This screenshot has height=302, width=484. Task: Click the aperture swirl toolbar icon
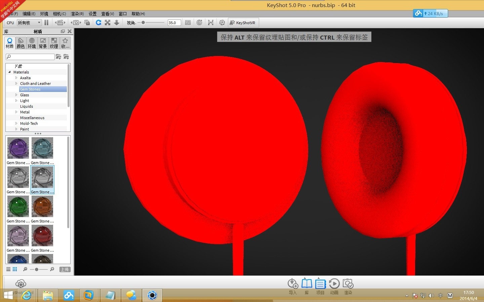pyautogui.click(x=222, y=22)
